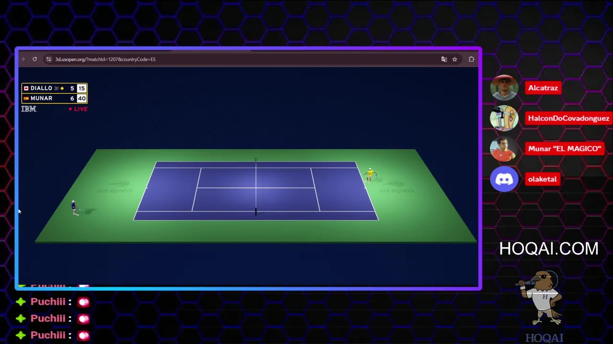Click the DIALLO player name in scoreboard
The height and width of the screenshot is (344, 613).
41,88
